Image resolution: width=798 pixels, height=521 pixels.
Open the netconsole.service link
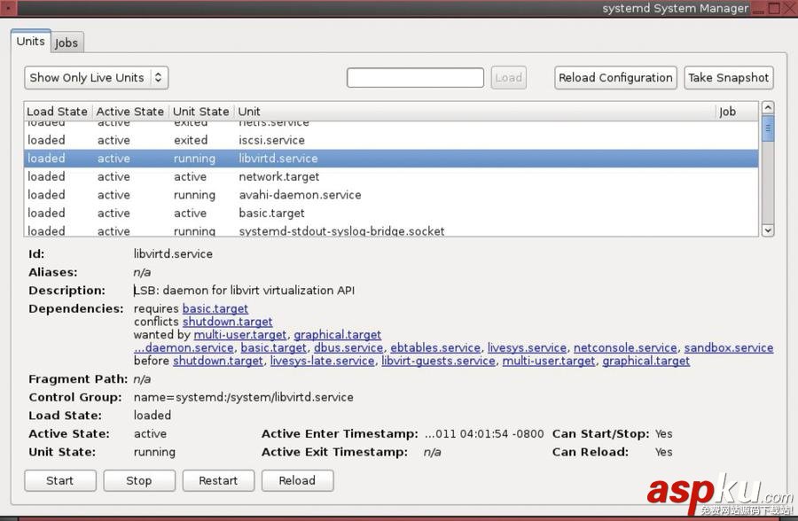click(x=625, y=348)
